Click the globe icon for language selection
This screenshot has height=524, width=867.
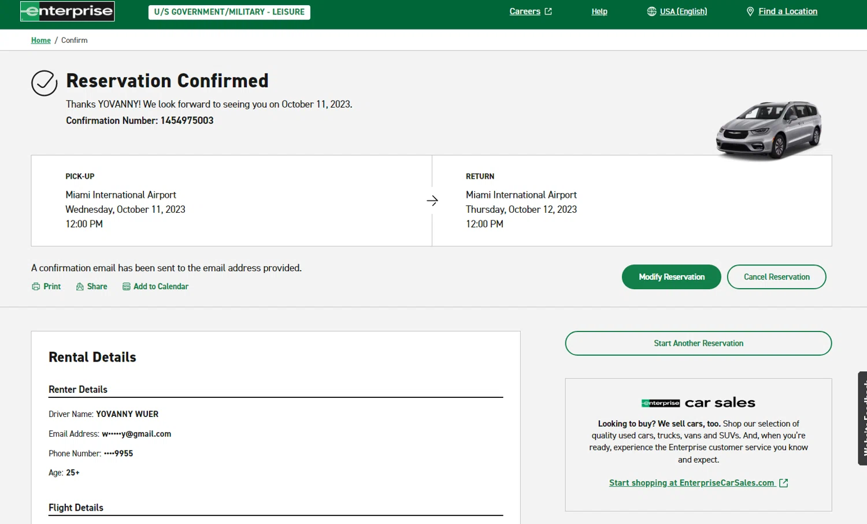point(651,12)
